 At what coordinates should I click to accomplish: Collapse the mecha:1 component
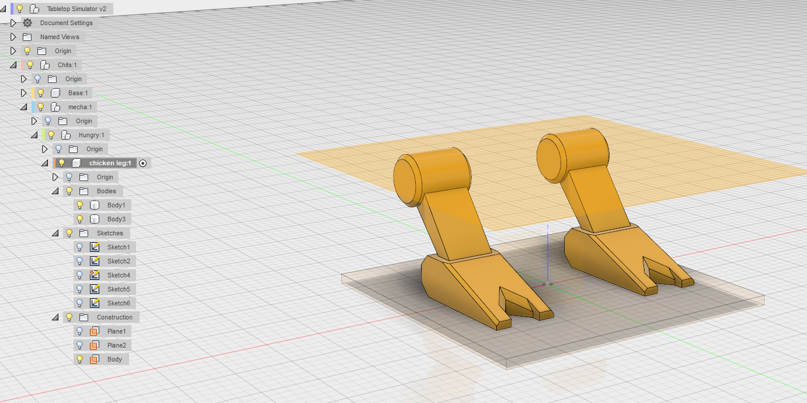[x=24, y=107]
